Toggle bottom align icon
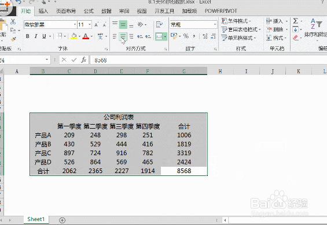This screenshot has height=225, width=327. 131,25
